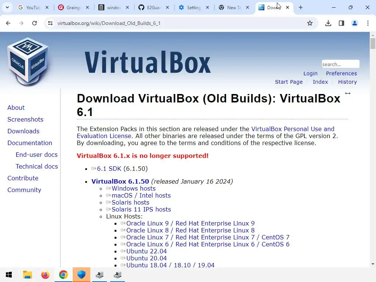Toggle page width with the double-arrow icon
This screenshot has width=376, height=282.
point(348,93)
